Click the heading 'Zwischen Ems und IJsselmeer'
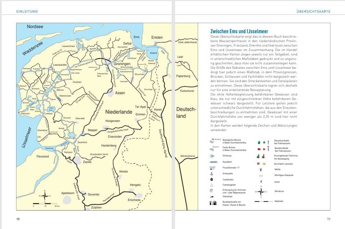Image resolution: width=345 pixels, height=229 pixels. pos(239,31)
